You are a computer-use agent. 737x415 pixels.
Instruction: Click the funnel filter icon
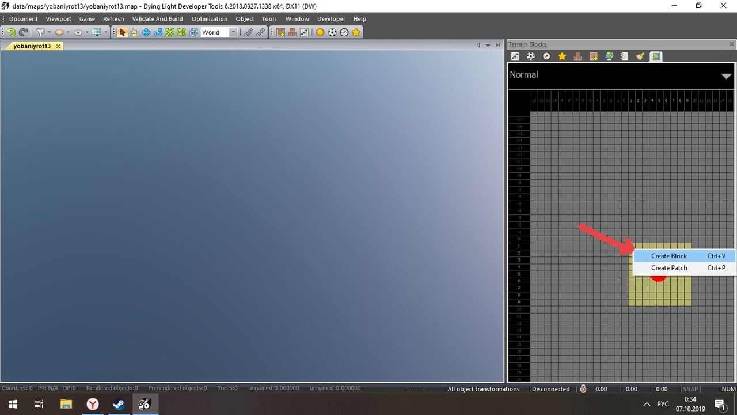pyautogui.click(x=40, y=33)
